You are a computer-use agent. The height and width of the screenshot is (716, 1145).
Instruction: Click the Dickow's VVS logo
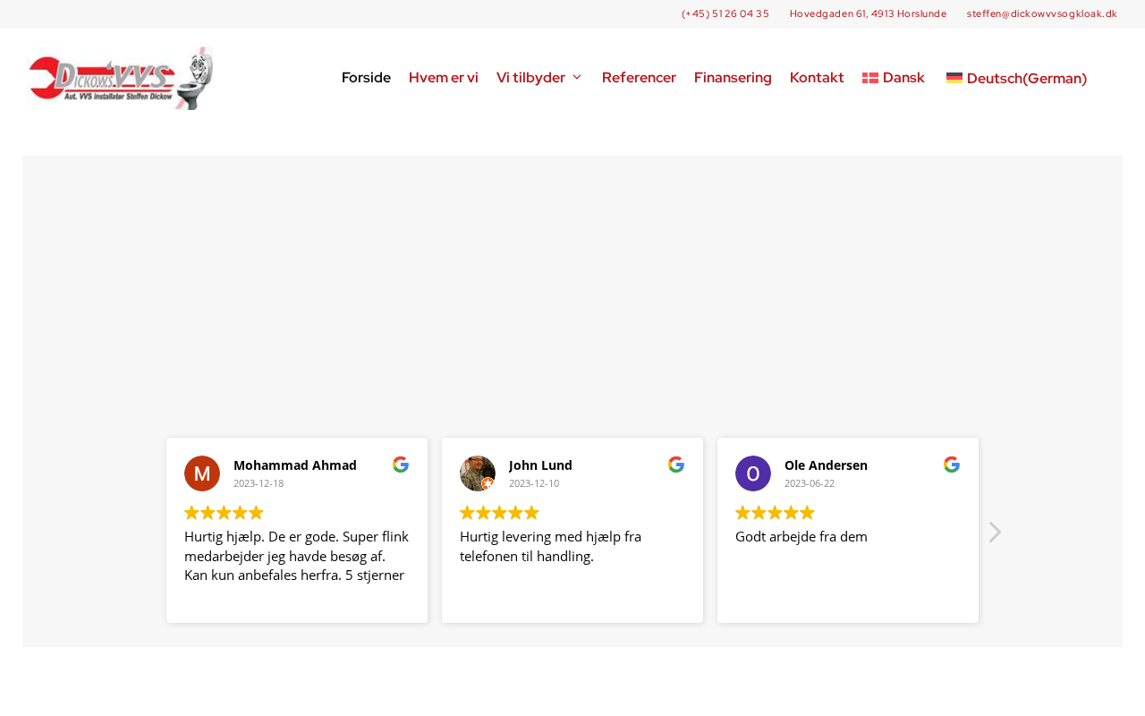click(x=120, y=79)
